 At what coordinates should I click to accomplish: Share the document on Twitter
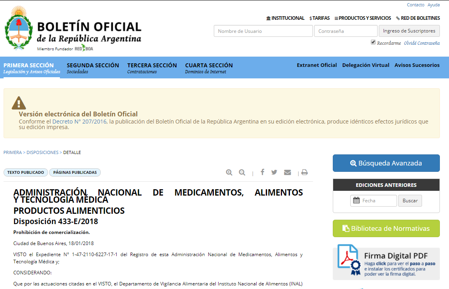[x=274, y=172]
